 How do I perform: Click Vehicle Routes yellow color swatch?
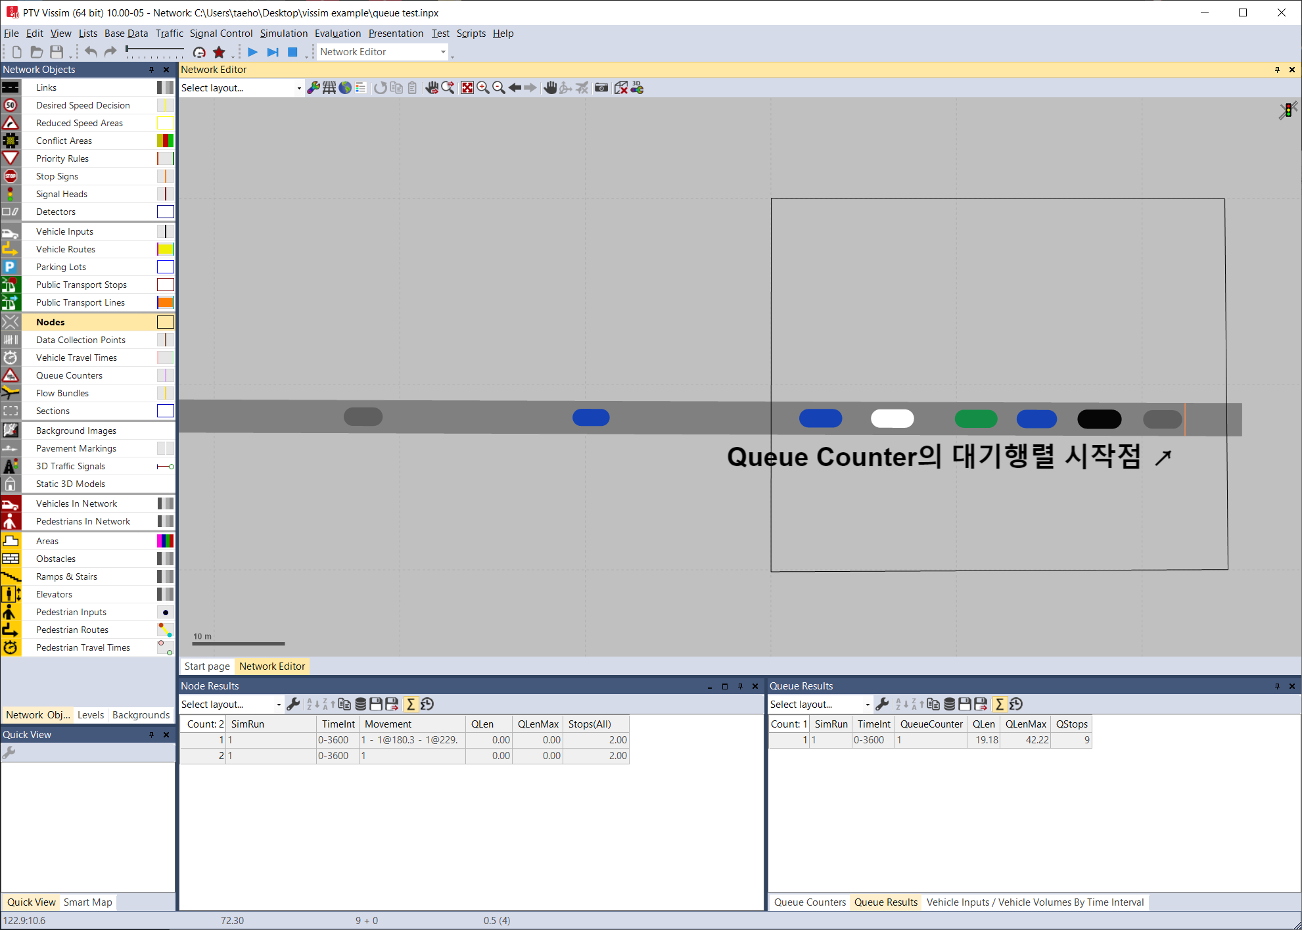(x=166, y=249)
